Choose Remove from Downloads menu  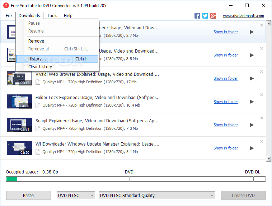pos(57,41)
